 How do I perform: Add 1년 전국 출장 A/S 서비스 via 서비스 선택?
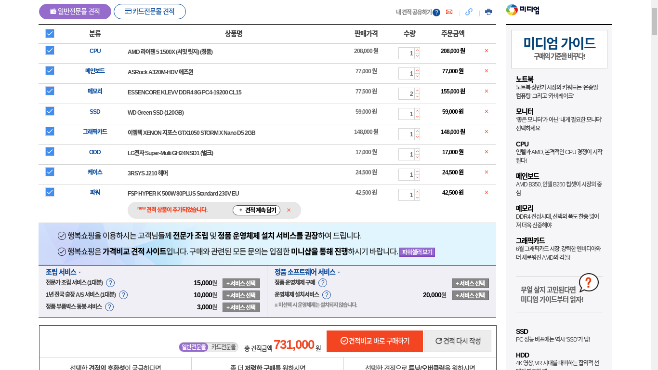coord(241,295)
